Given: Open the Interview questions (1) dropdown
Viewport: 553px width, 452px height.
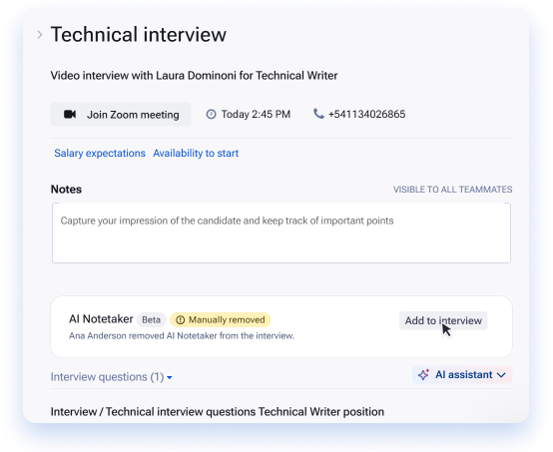Looking at the screenshot, I should coord(111,377).
